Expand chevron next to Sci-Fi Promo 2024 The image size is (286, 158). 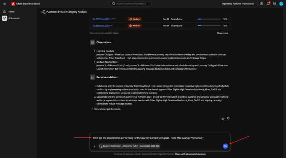[x=112, y=25]
